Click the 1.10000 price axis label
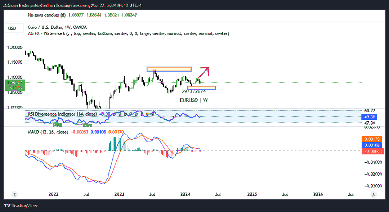 pos(15,77)
